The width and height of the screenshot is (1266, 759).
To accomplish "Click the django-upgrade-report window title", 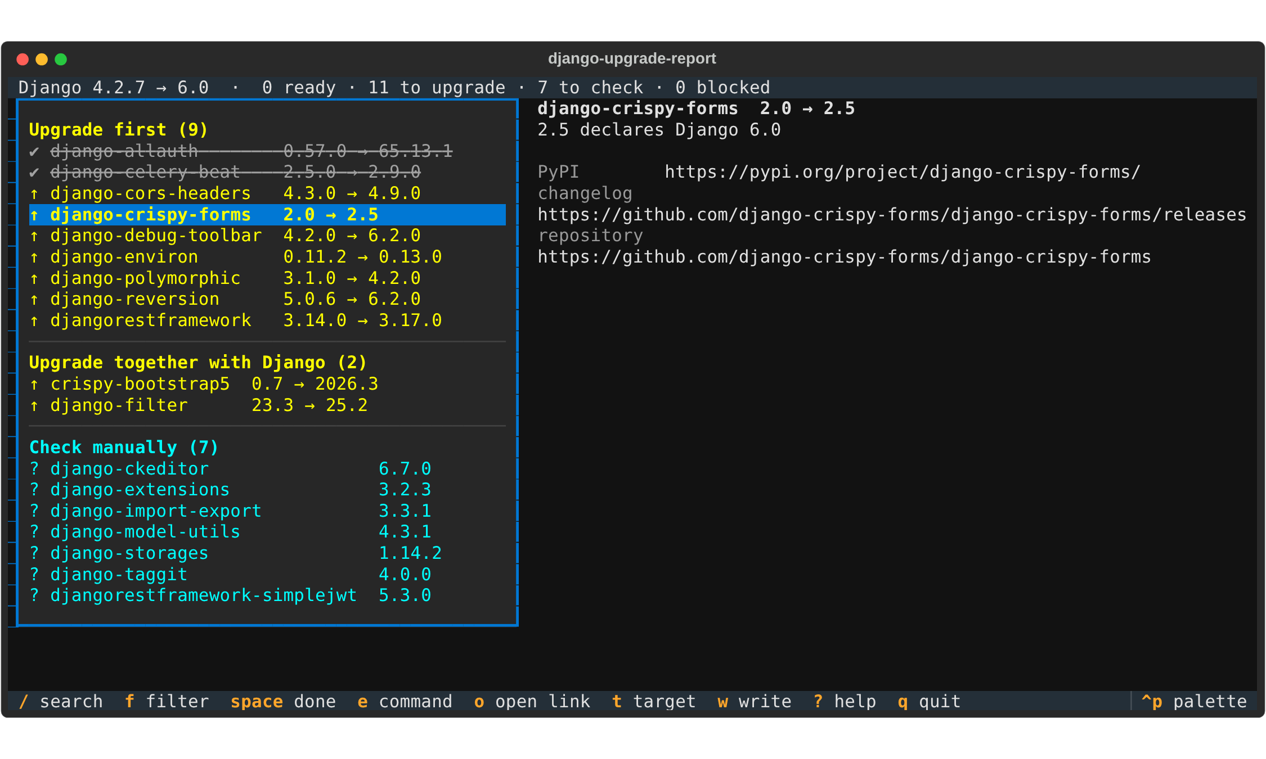I will 632,58.
